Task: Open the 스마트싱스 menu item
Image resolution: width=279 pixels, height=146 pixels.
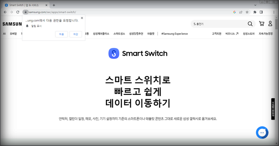Action: 119,34
